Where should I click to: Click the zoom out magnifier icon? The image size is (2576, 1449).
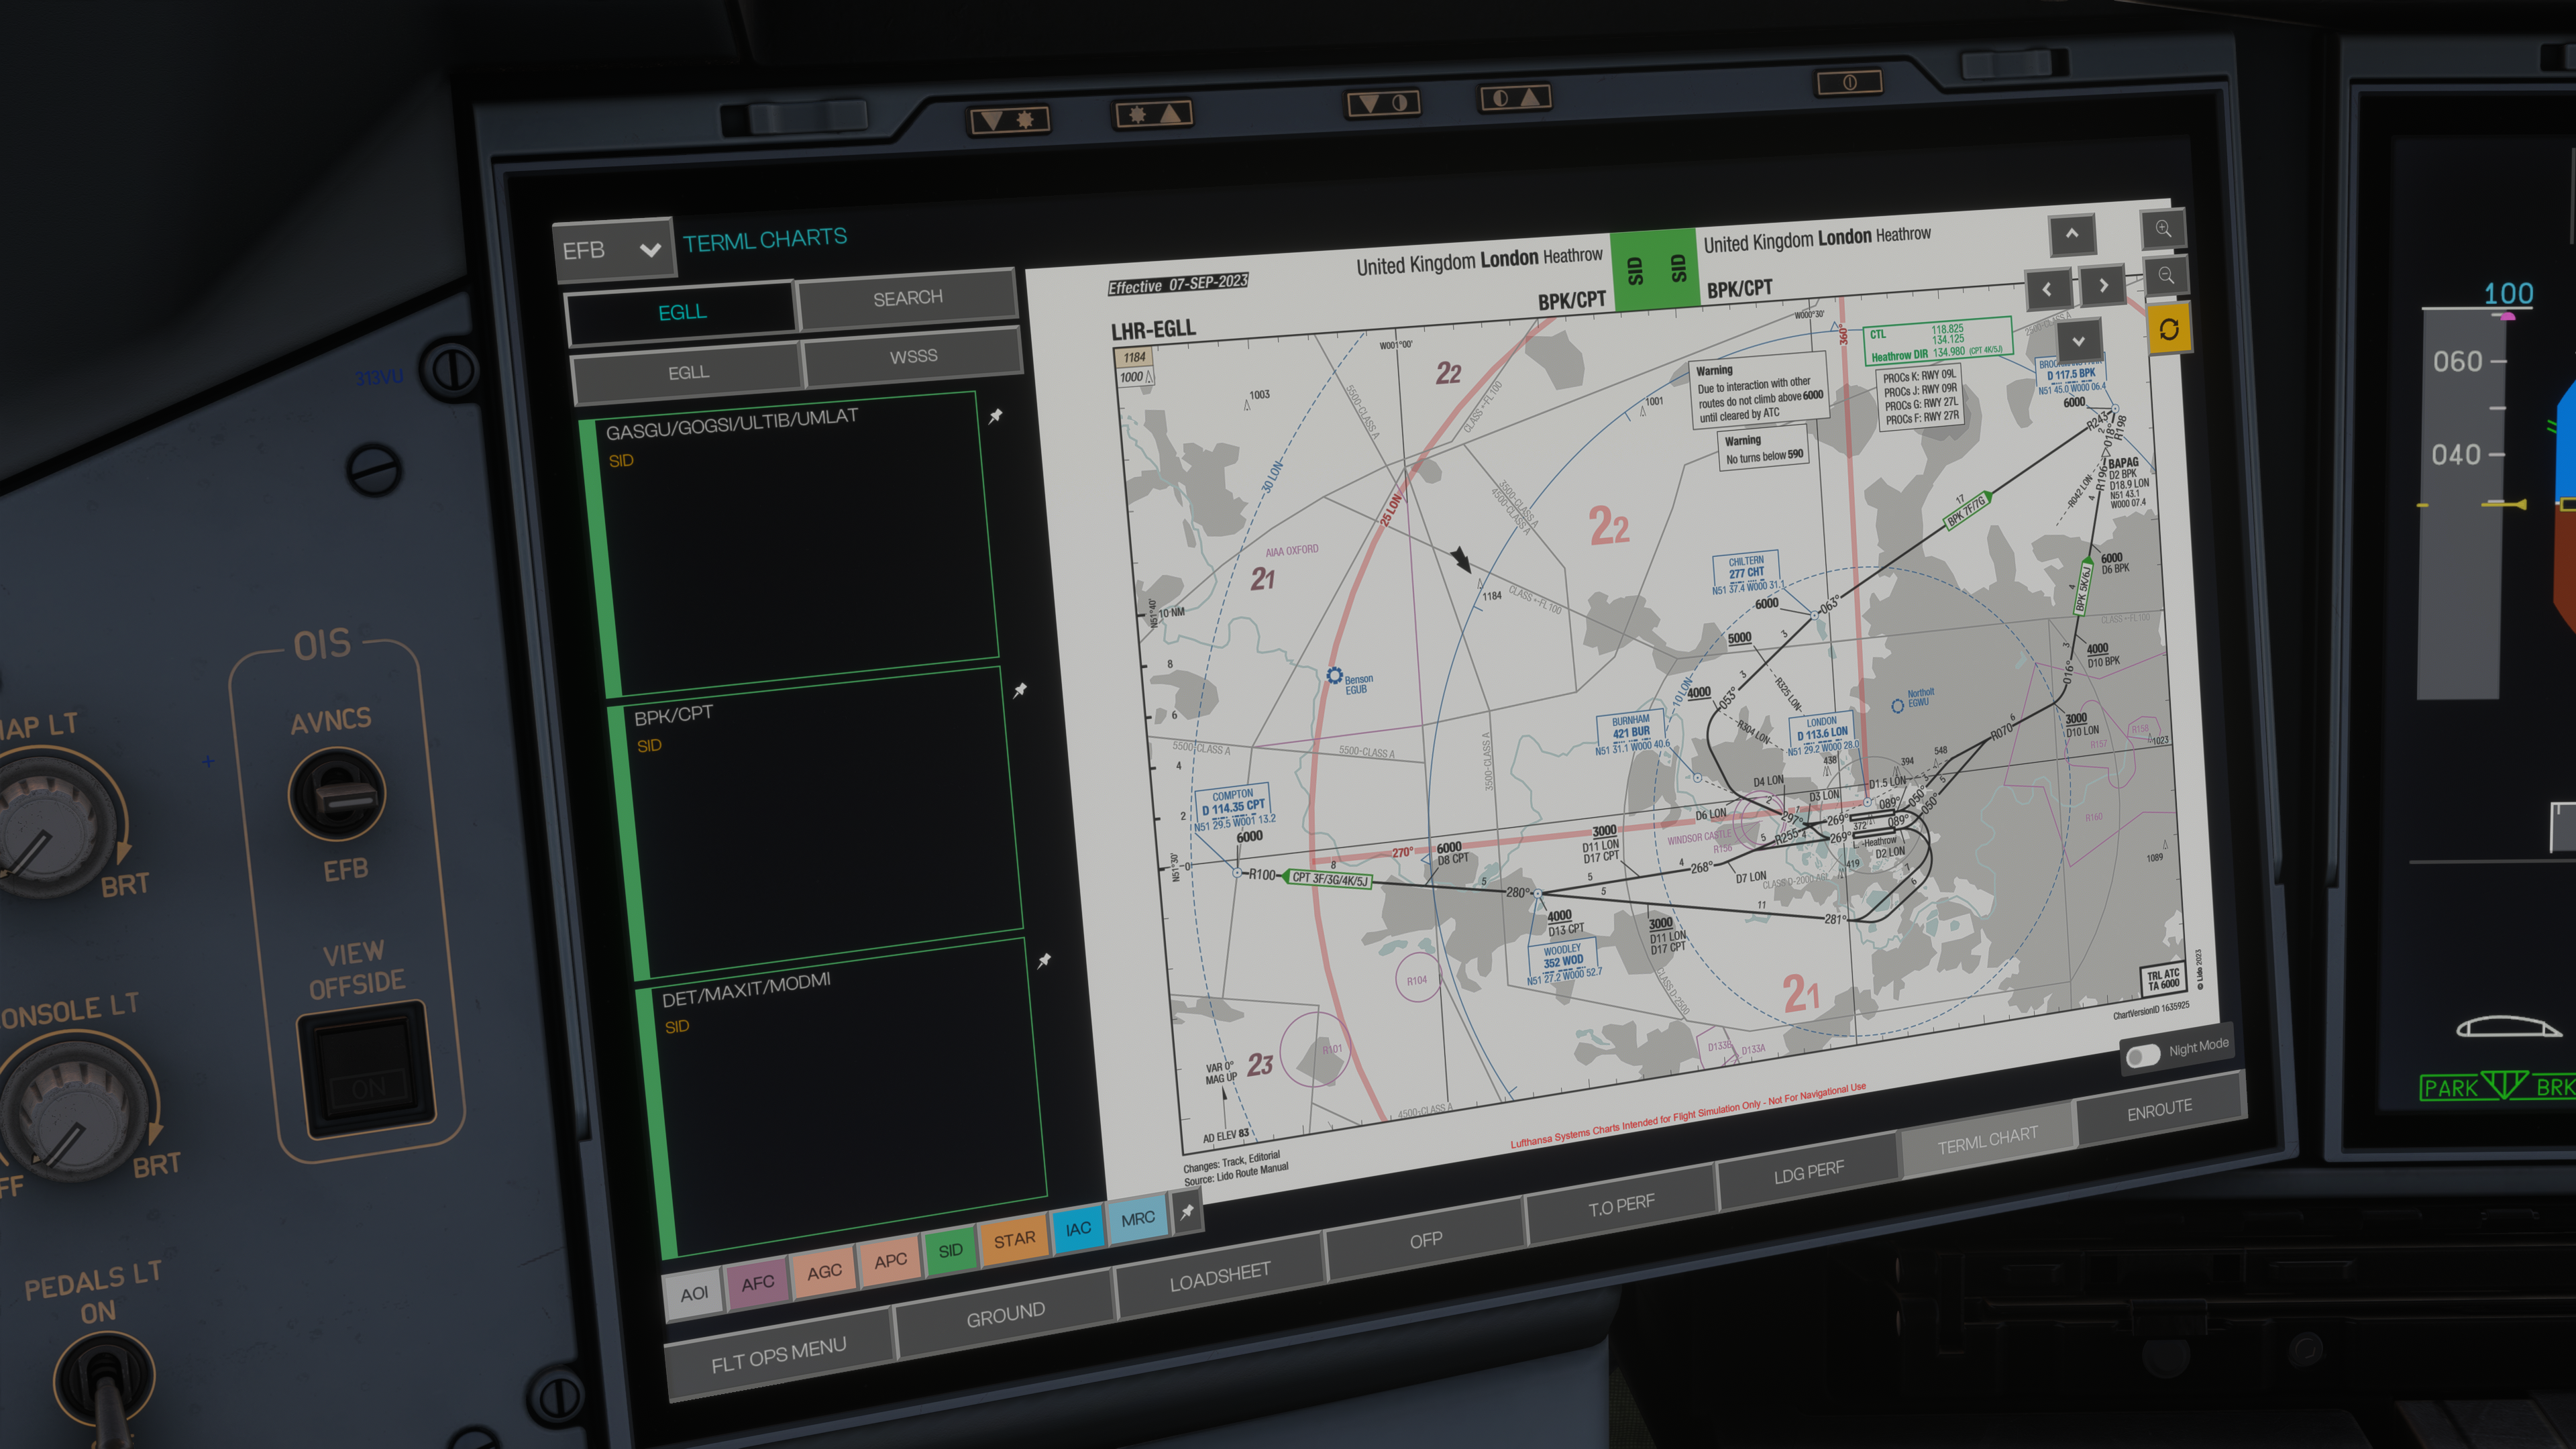pyautogui.click(x=2166, y=275)
